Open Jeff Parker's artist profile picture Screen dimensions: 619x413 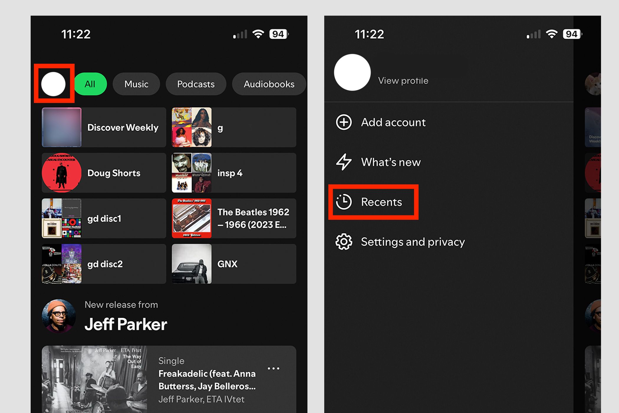[59, 316]
